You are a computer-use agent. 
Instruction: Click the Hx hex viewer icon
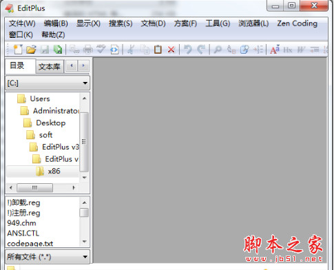pyautogui.click(x=288, y=50)
